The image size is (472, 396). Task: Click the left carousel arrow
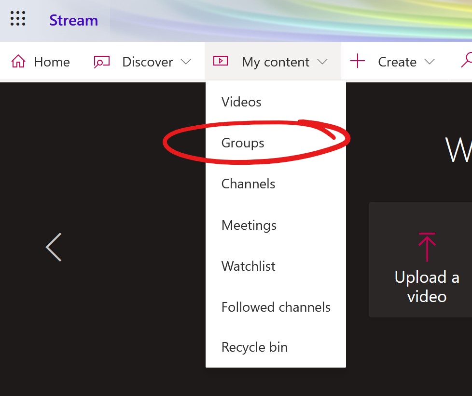(x=53, y=247)
